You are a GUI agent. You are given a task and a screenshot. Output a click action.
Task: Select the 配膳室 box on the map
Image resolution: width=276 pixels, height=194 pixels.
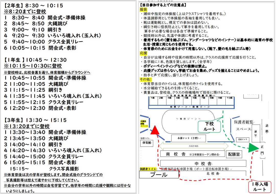[x=234, y=154]
